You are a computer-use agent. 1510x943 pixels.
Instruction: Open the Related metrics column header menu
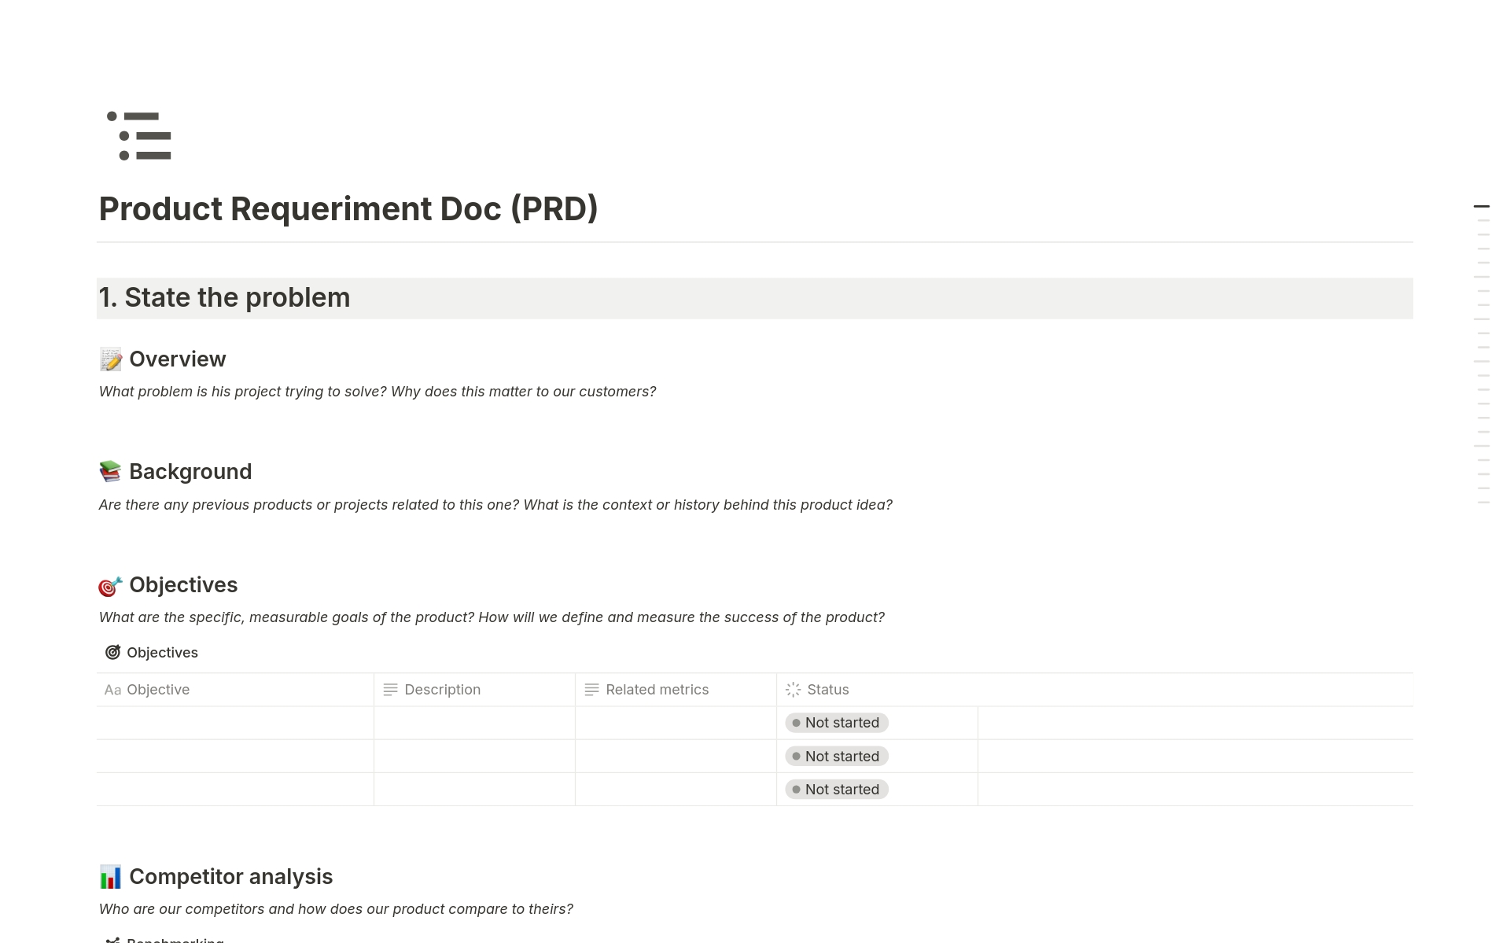point(657,690)
